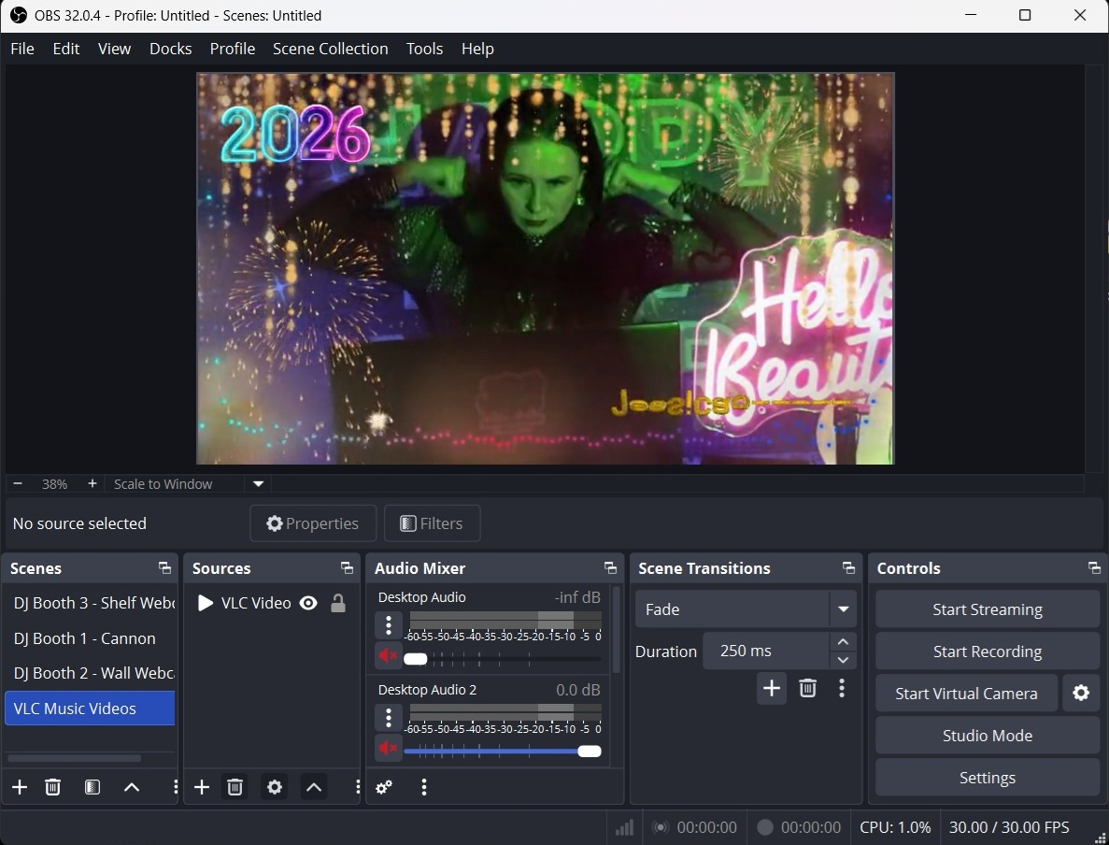The image size is (1109, 845).
Task: Add a transition with the Scene Transitions plus icon
Action: [772, 688]
